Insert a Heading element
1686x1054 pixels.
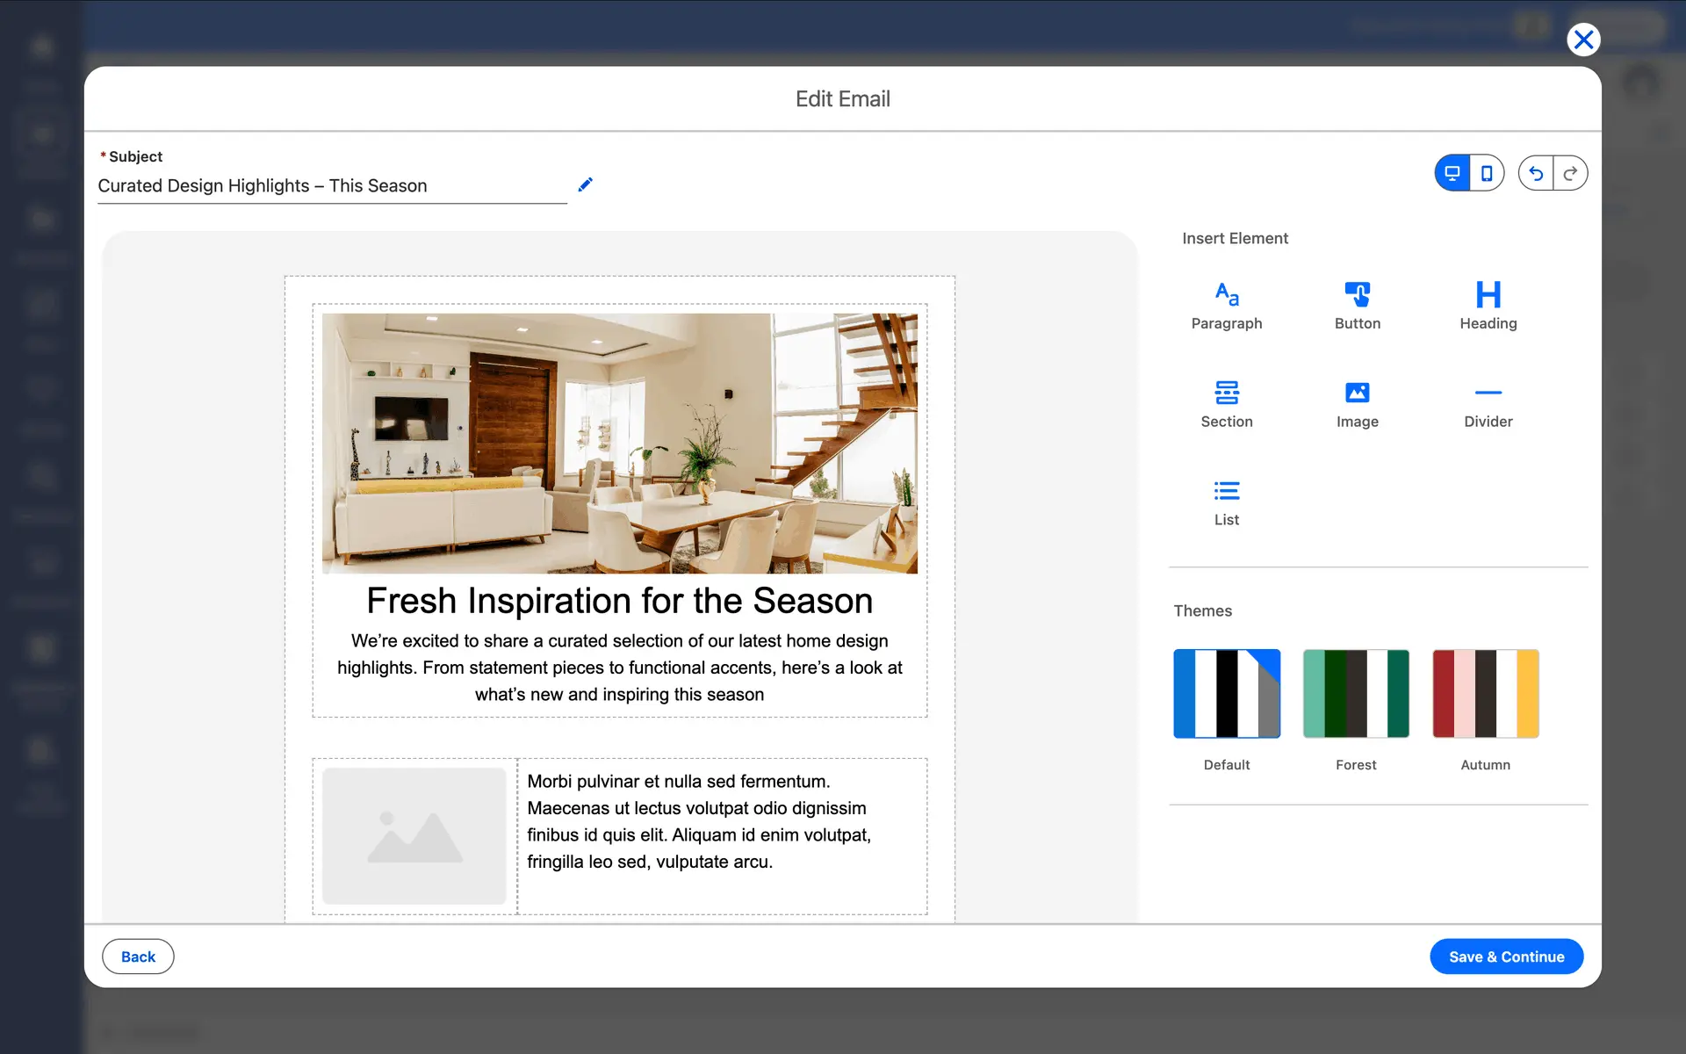click(x=1488, y=305)
